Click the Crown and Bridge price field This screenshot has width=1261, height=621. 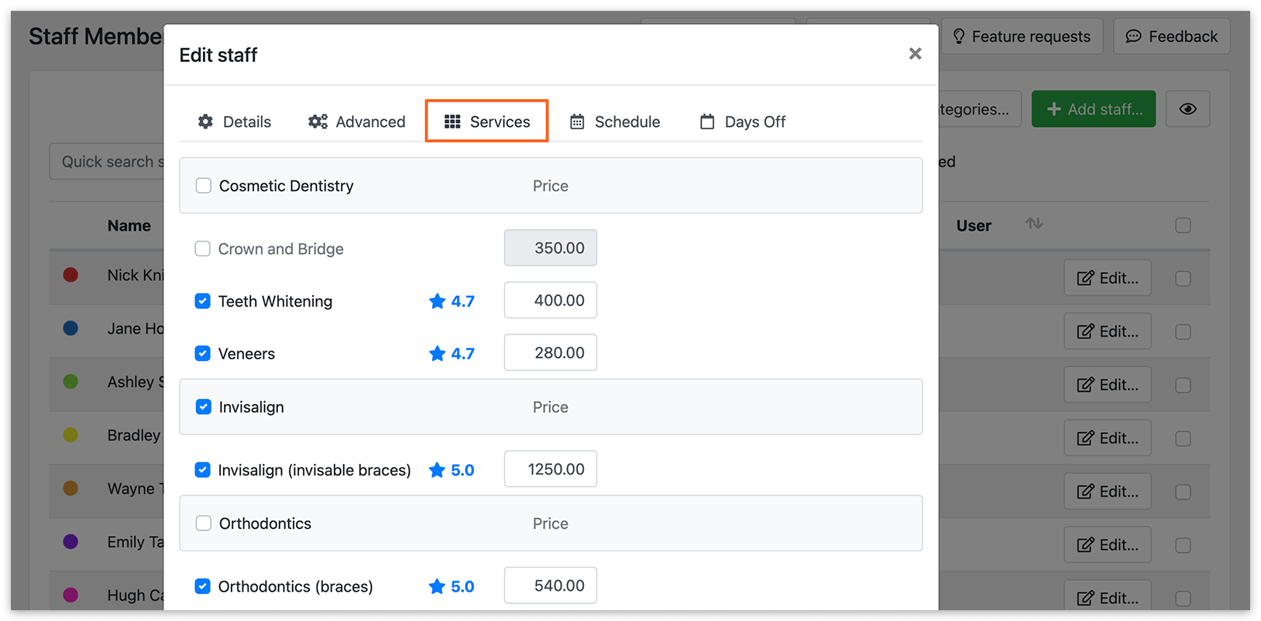click(x=551, y=248)
